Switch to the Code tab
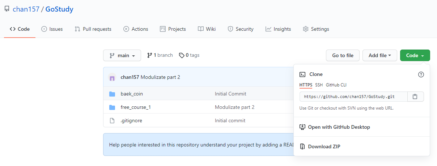Viewport: 437px width, 166px height. pos(20,29)
